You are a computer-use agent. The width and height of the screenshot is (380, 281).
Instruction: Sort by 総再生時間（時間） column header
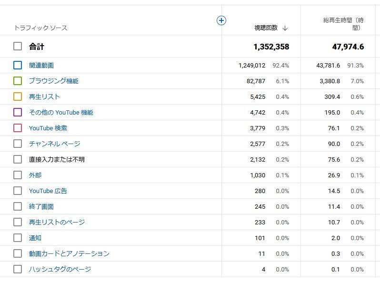(343, 24)
